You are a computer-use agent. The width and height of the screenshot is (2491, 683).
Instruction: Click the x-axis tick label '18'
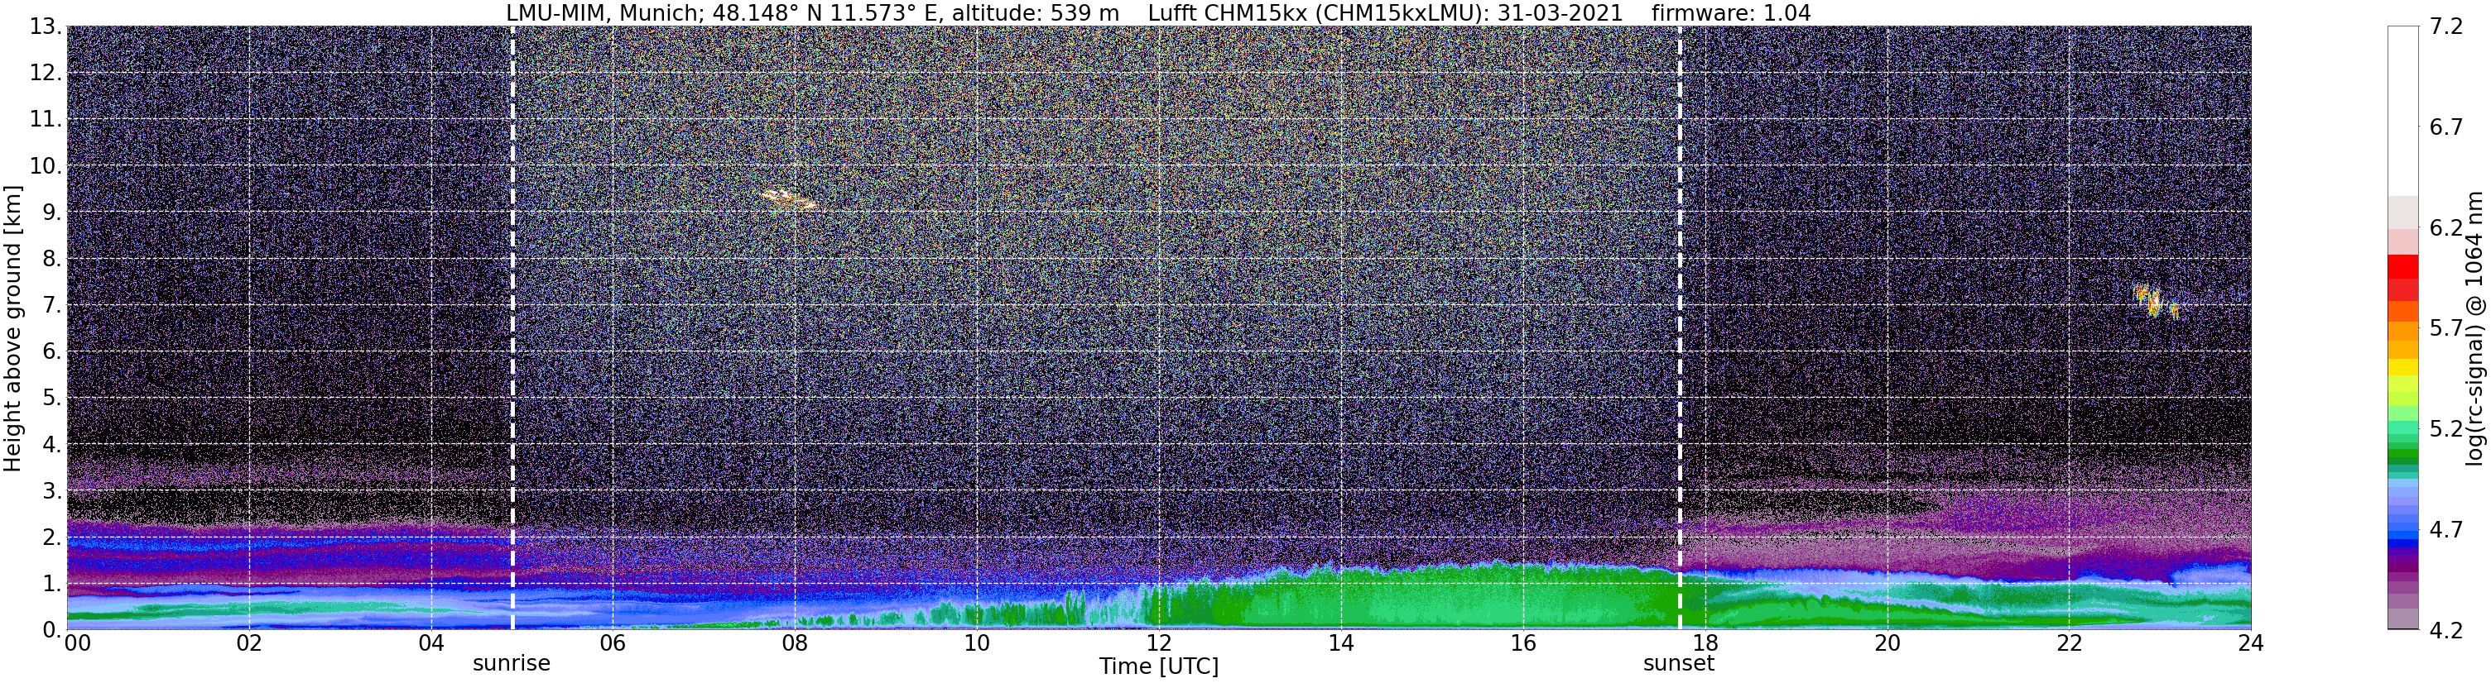click(1705, 643)
